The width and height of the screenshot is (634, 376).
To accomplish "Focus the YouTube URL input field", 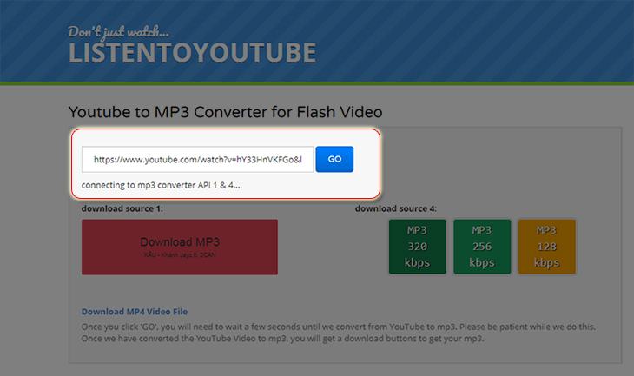I will (x=198, y=159).
